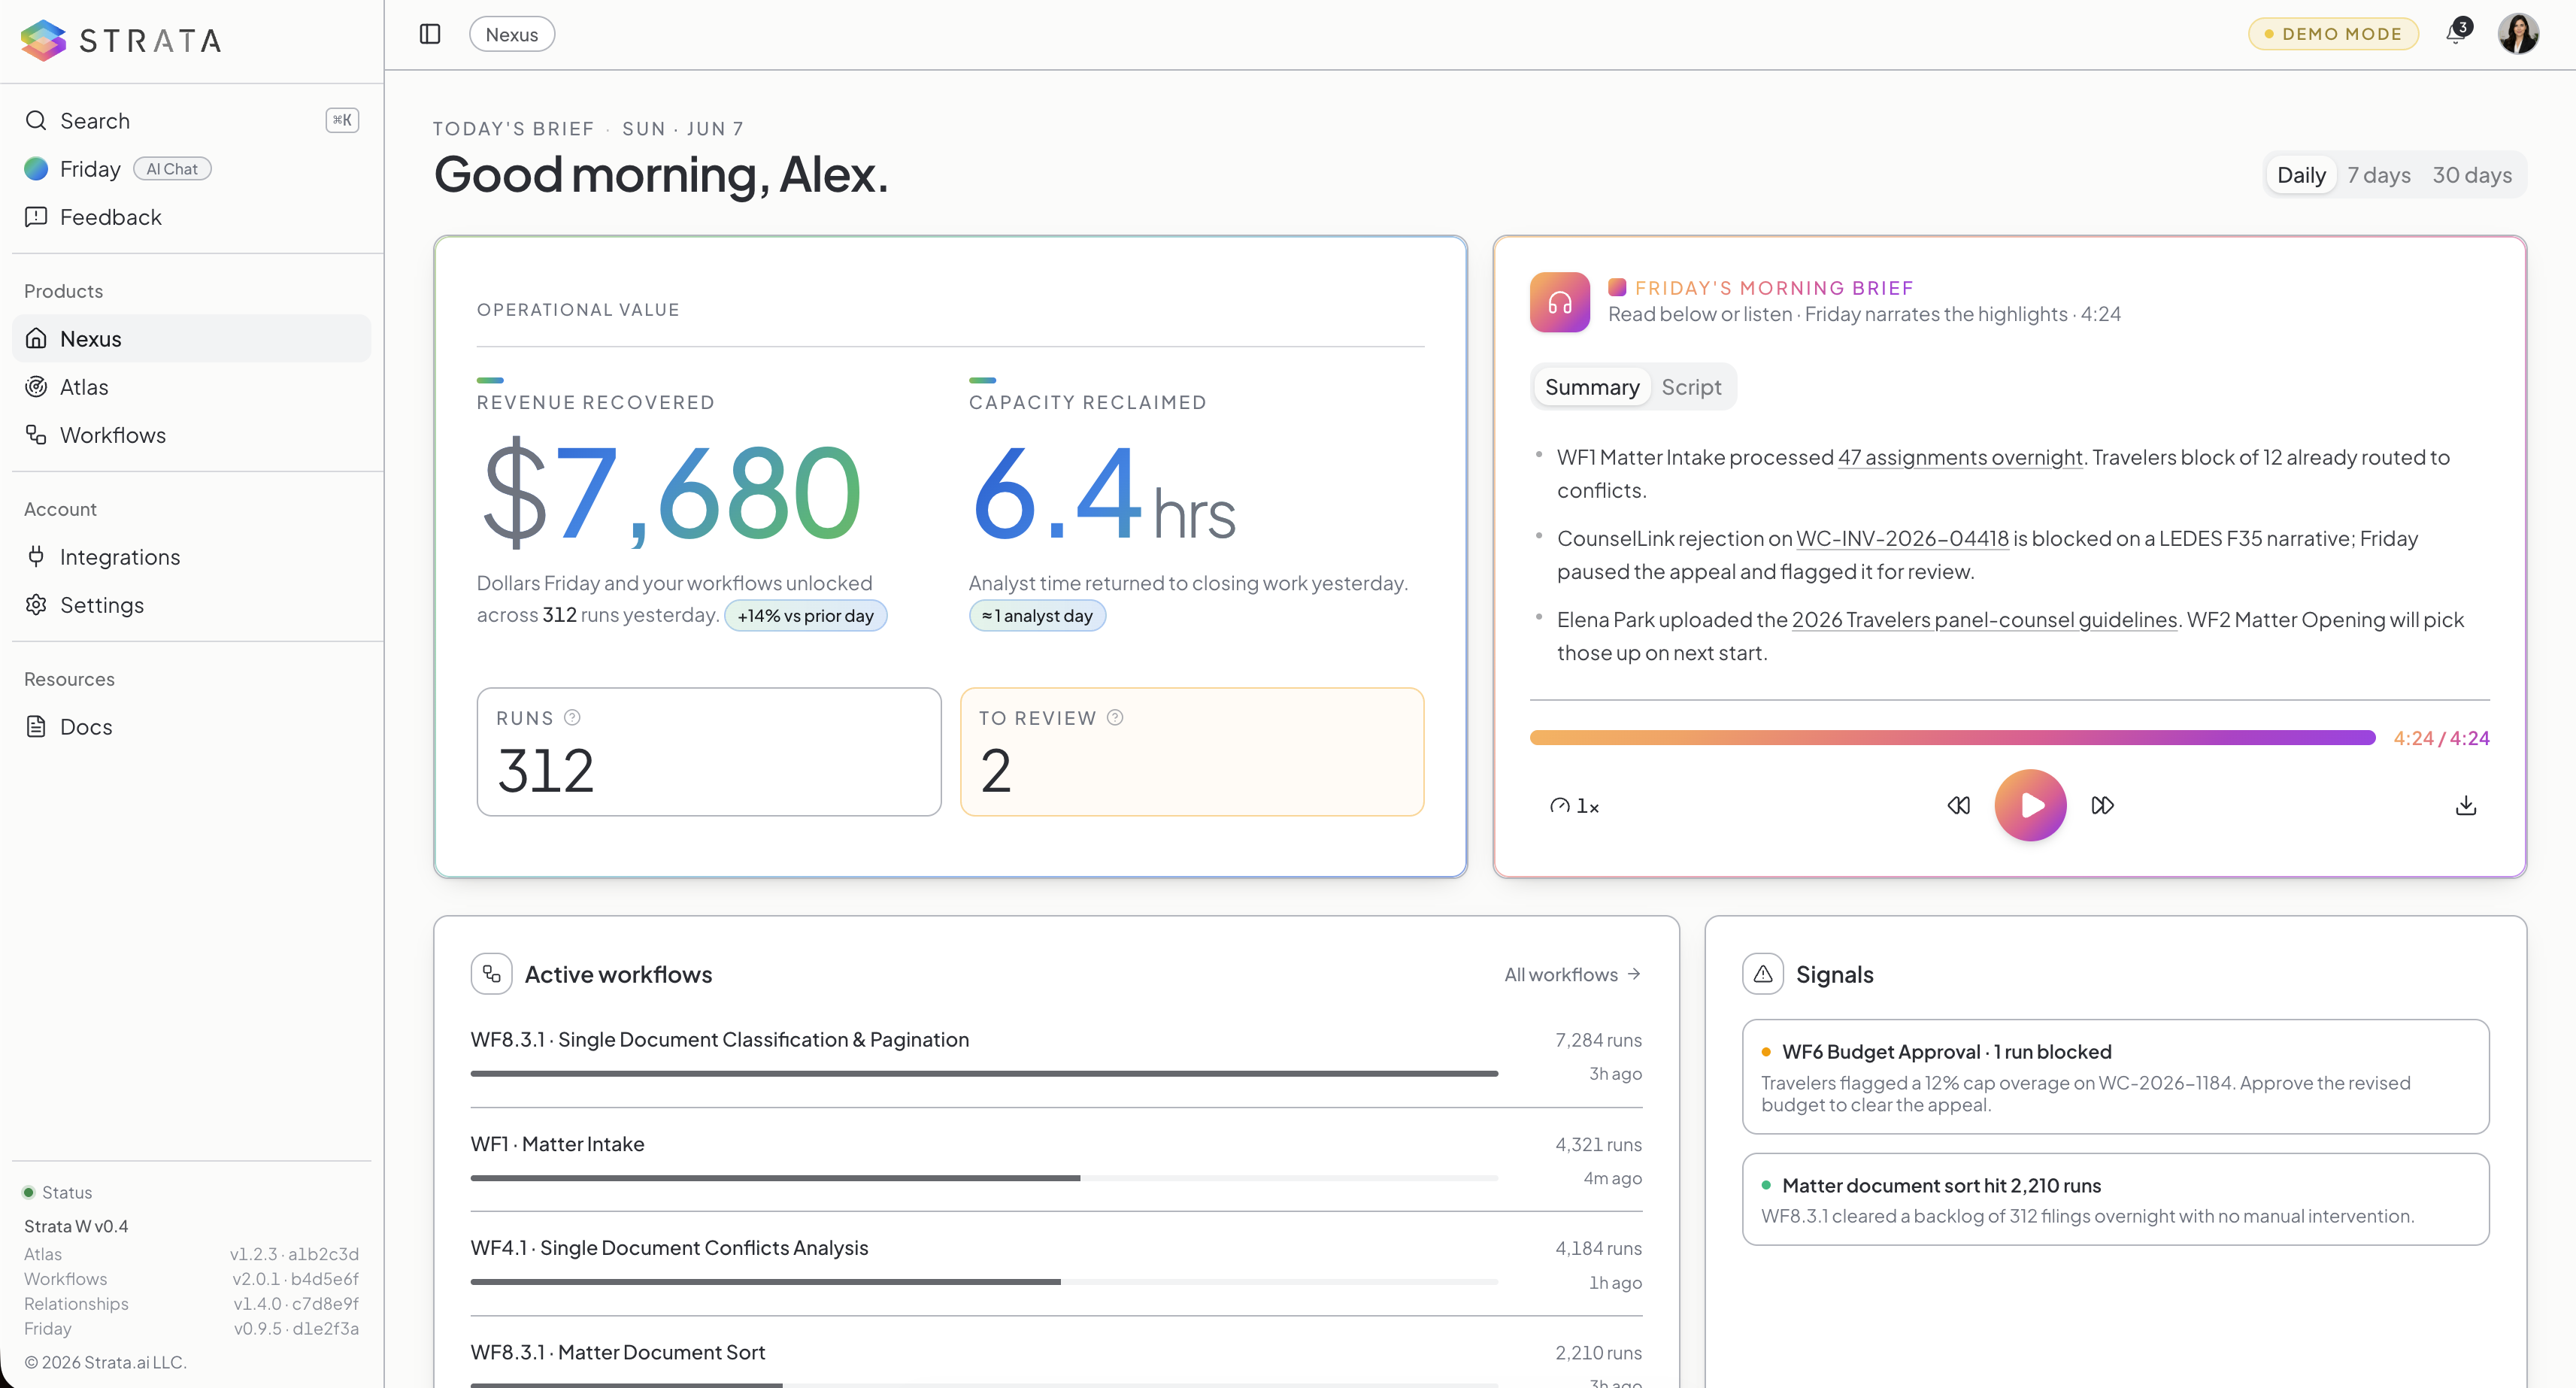Select the Summary tab
Screen dimensions: 2576x1388
1592,387
